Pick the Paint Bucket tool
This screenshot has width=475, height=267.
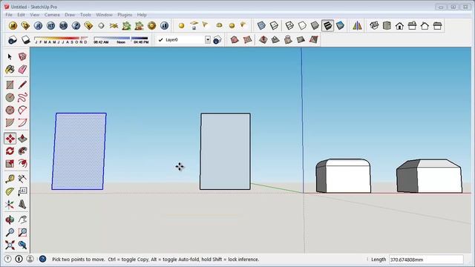[x=10, y=70]
